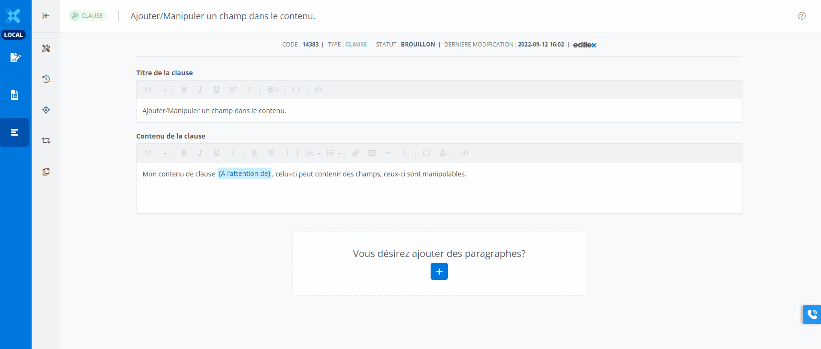This screenshot has height=349, width=821.
Task: Click the retweet-style swap arrows sidebar icon
Action: tap(46, 140)
